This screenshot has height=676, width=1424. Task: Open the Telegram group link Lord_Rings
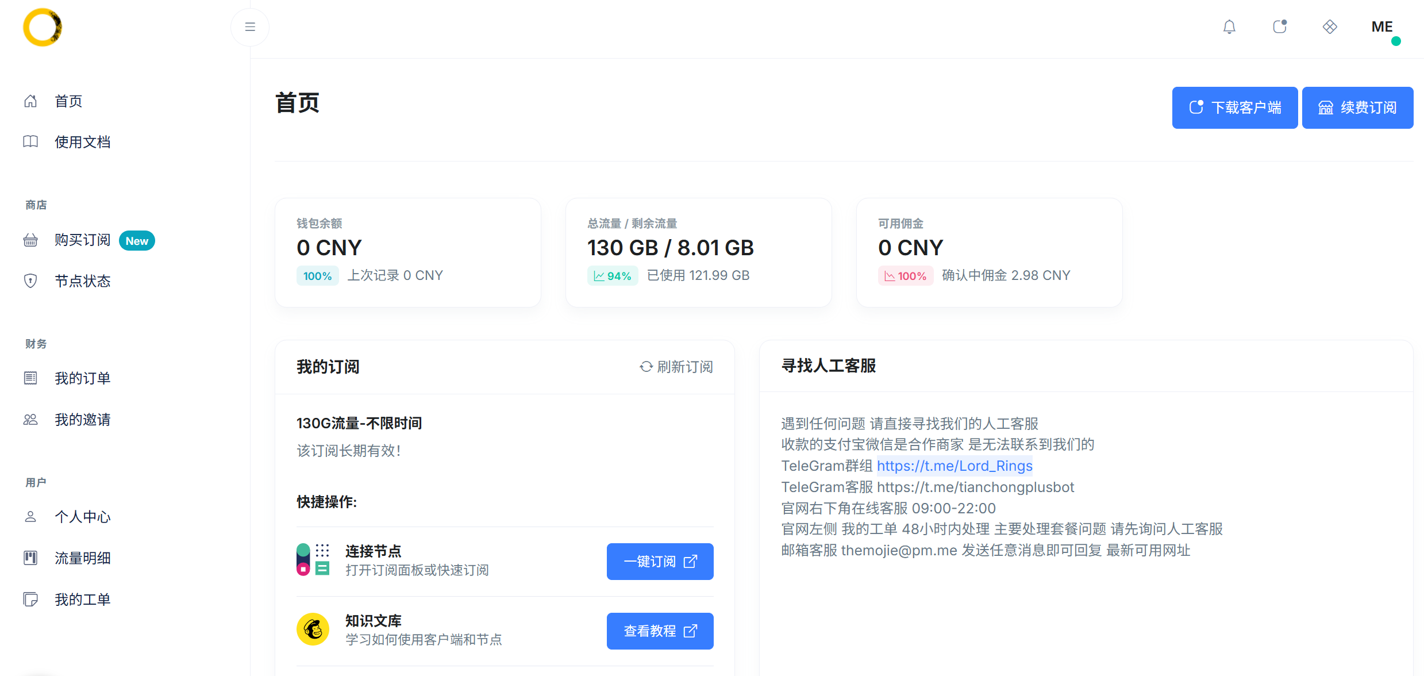click(955, 466)
